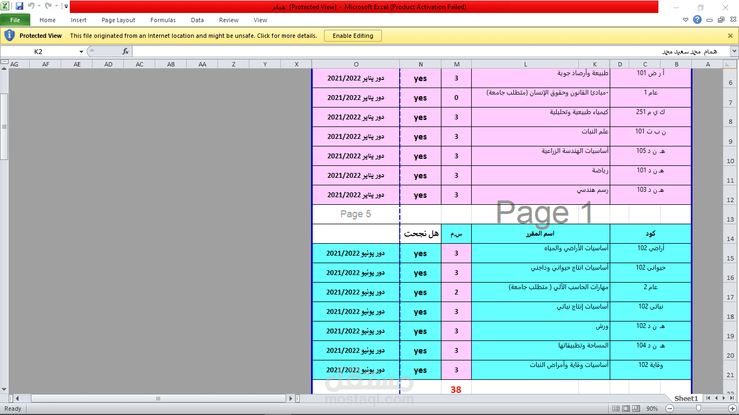
Task: Switch to the Home ribbon tab
Action: pyautogui.click(x=48, y=20)
